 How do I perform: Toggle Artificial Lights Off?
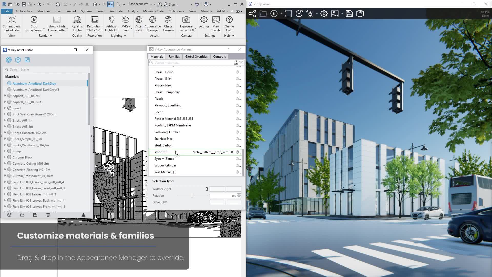point(111,24)
